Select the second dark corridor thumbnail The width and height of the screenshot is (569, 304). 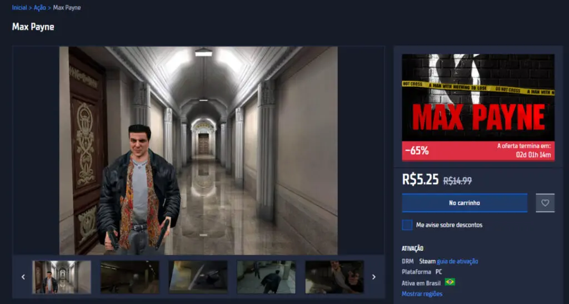click(x=130, y=277)
